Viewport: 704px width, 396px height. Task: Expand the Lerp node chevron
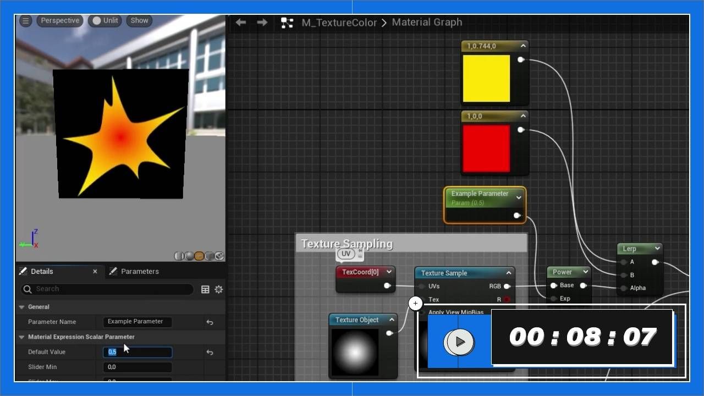[657, 249]
